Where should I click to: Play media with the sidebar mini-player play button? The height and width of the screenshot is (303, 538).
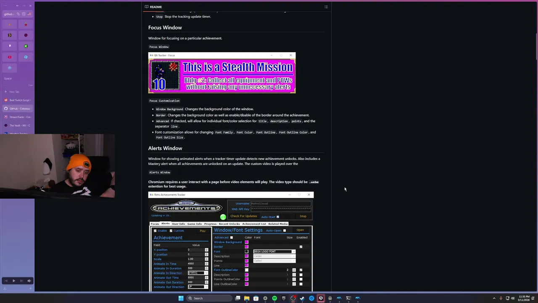coord(13,281)
